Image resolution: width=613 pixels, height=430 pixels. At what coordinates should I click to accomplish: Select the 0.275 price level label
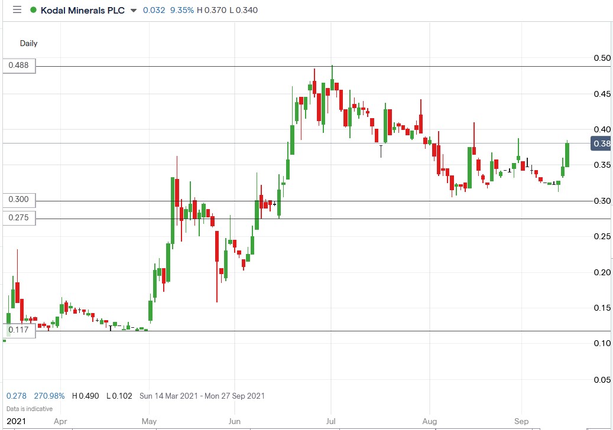(x=19, y=217)
